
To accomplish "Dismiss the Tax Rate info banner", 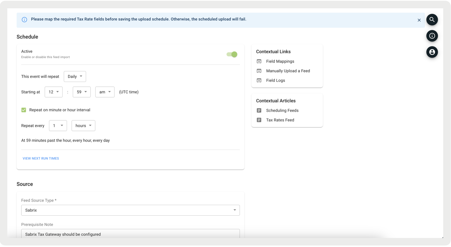I will (x=419, y=20).
